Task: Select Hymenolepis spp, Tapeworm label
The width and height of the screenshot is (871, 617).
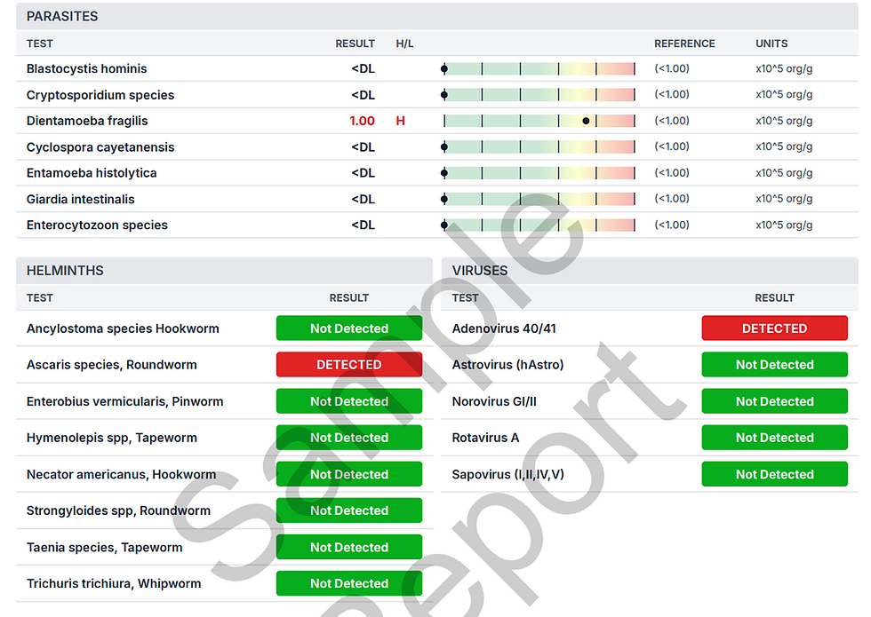Action: (112, 438)
